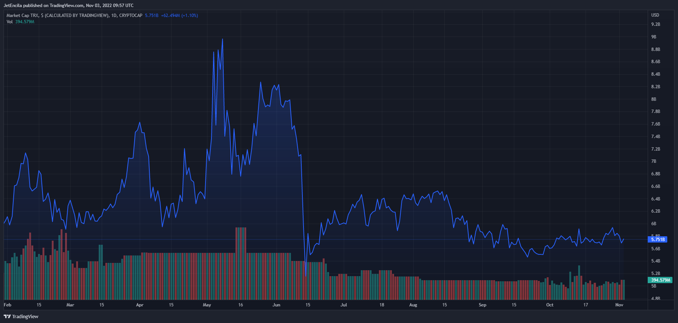Click the blue 5.751B price tag on axis
This screenshot has width=678, height=323.
click(x=658, y=240)
